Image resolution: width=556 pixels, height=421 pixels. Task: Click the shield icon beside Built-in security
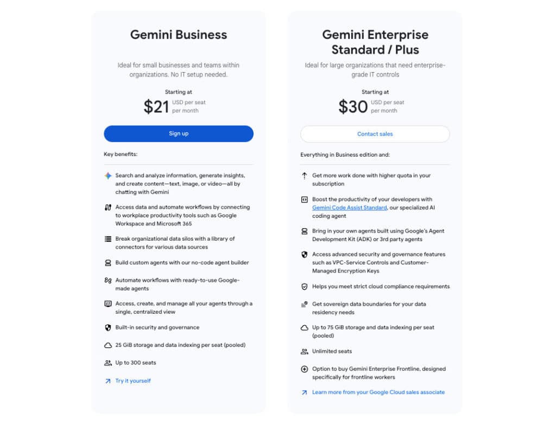pyautogui.click(x=108, y=328)
